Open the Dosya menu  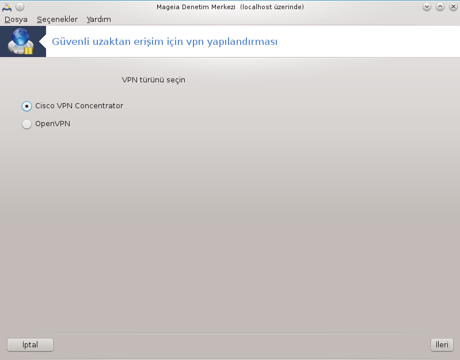(16, 20)
